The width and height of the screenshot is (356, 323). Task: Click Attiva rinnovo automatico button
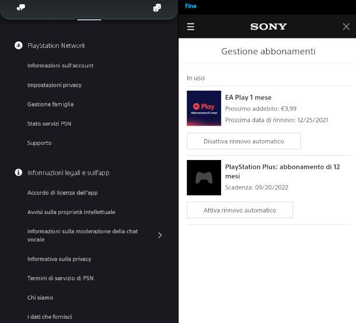pyautogui.click(x=240, y=210)
